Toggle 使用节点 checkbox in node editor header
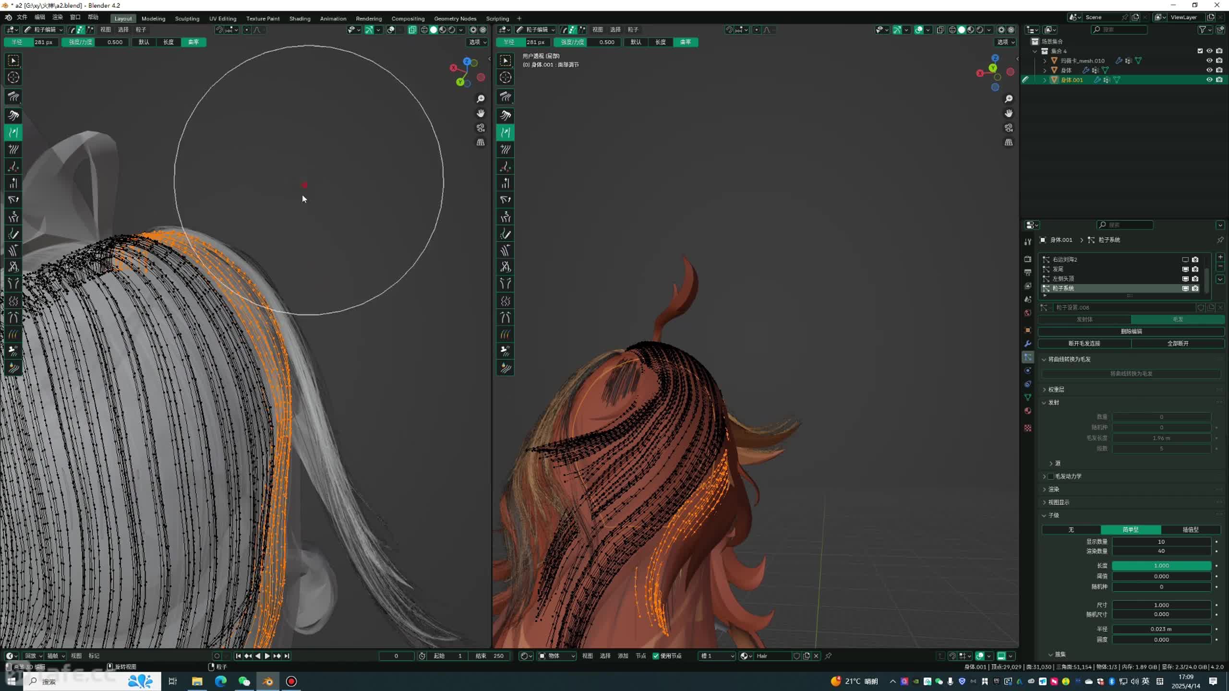Viewport: 1229px width, 691px height. point(656,656)
